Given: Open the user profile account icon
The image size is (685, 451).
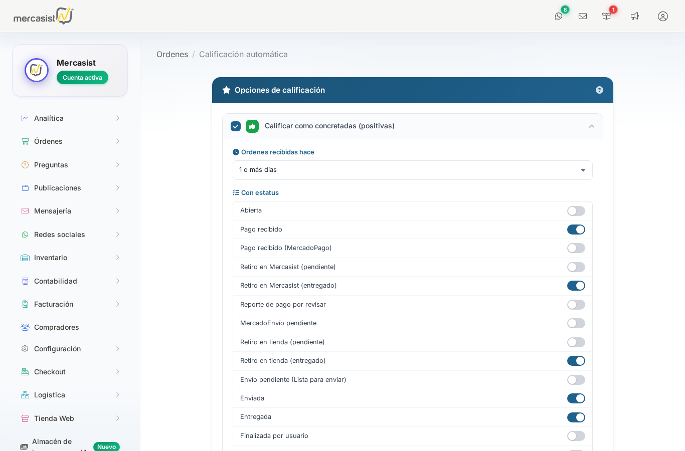Looking at the screenshot, I should [663, 16].
